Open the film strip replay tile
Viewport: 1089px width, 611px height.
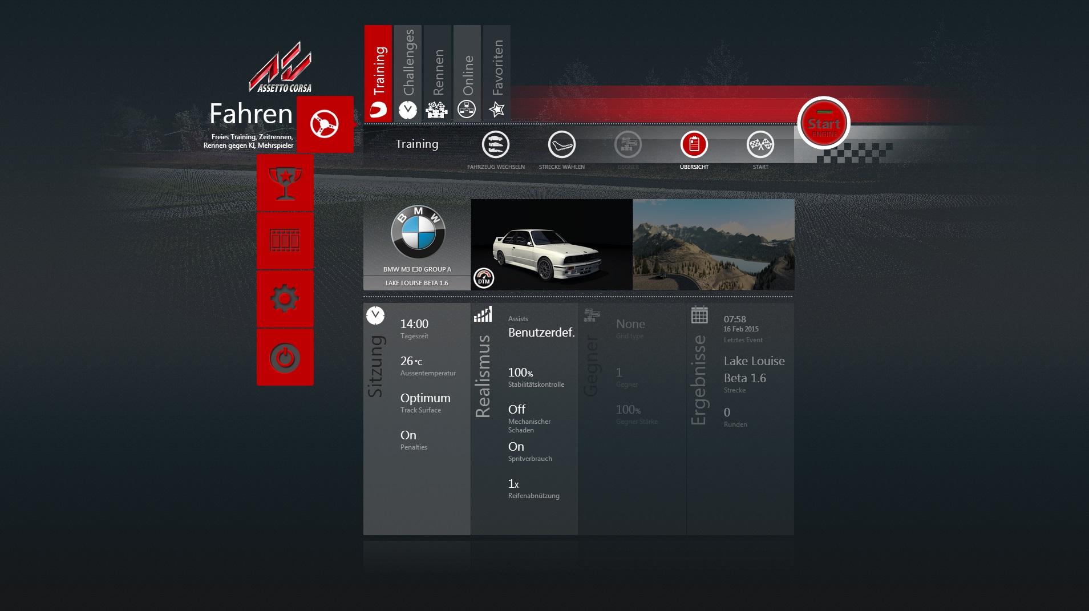pos(285,241)
